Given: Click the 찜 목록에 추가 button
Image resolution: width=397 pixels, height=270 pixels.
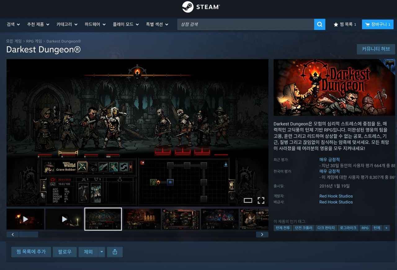Looking at the screenshot, I should 31,252.
